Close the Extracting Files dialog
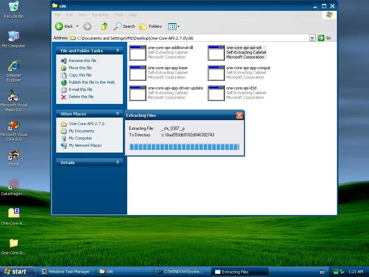 239,115
